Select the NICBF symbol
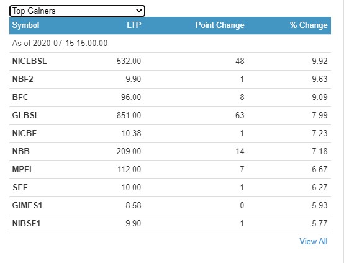344x263 pixels. [x=24, y=133]
